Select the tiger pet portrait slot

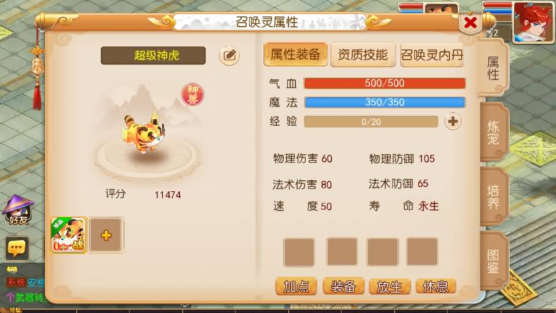pyautogui.click(x=68, y=235)
